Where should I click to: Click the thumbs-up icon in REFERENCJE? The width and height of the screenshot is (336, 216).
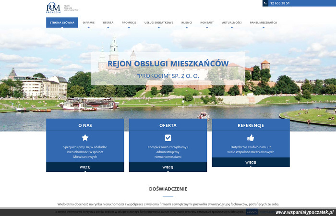pyautogui.click(x=251, y=138)
